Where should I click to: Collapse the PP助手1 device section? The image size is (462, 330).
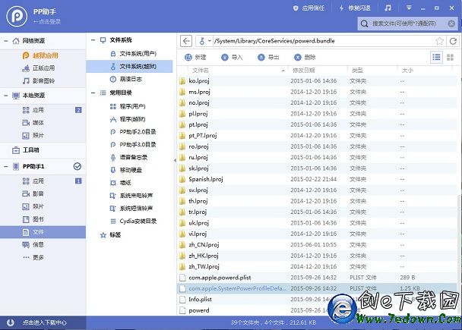(x=6, y=166)
